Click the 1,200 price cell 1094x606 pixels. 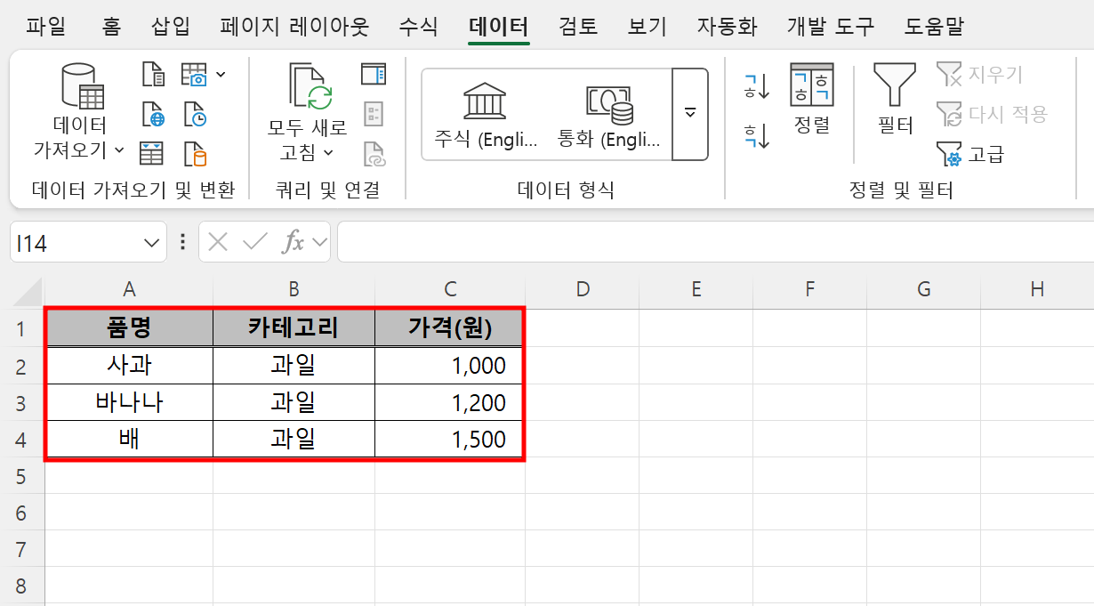pyautogui.click(x=449, y=402)
